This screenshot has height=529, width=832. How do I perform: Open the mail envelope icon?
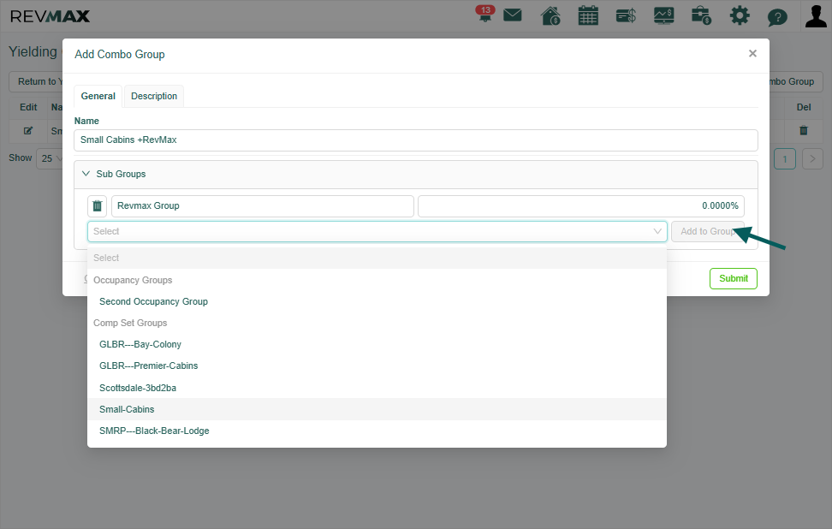512,15
